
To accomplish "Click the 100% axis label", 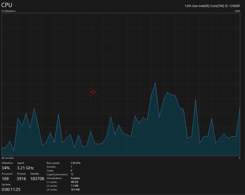I will tap(237, 11).
